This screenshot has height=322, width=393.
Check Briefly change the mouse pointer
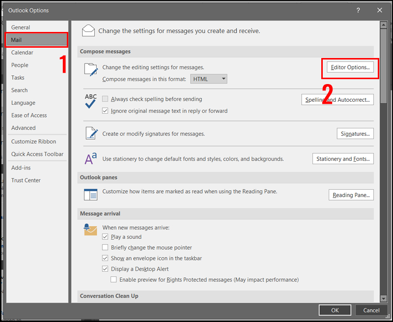(105, 247)
